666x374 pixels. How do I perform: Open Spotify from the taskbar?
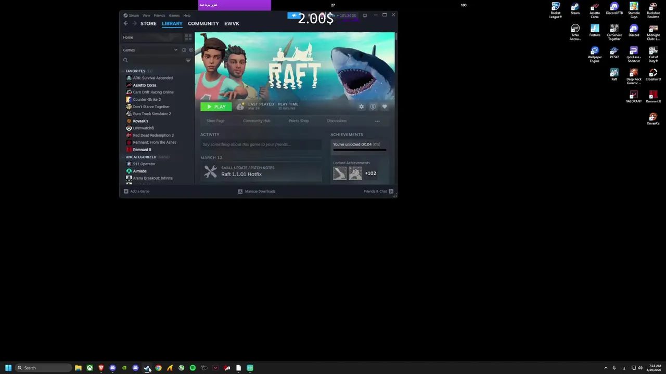(193, 368)
